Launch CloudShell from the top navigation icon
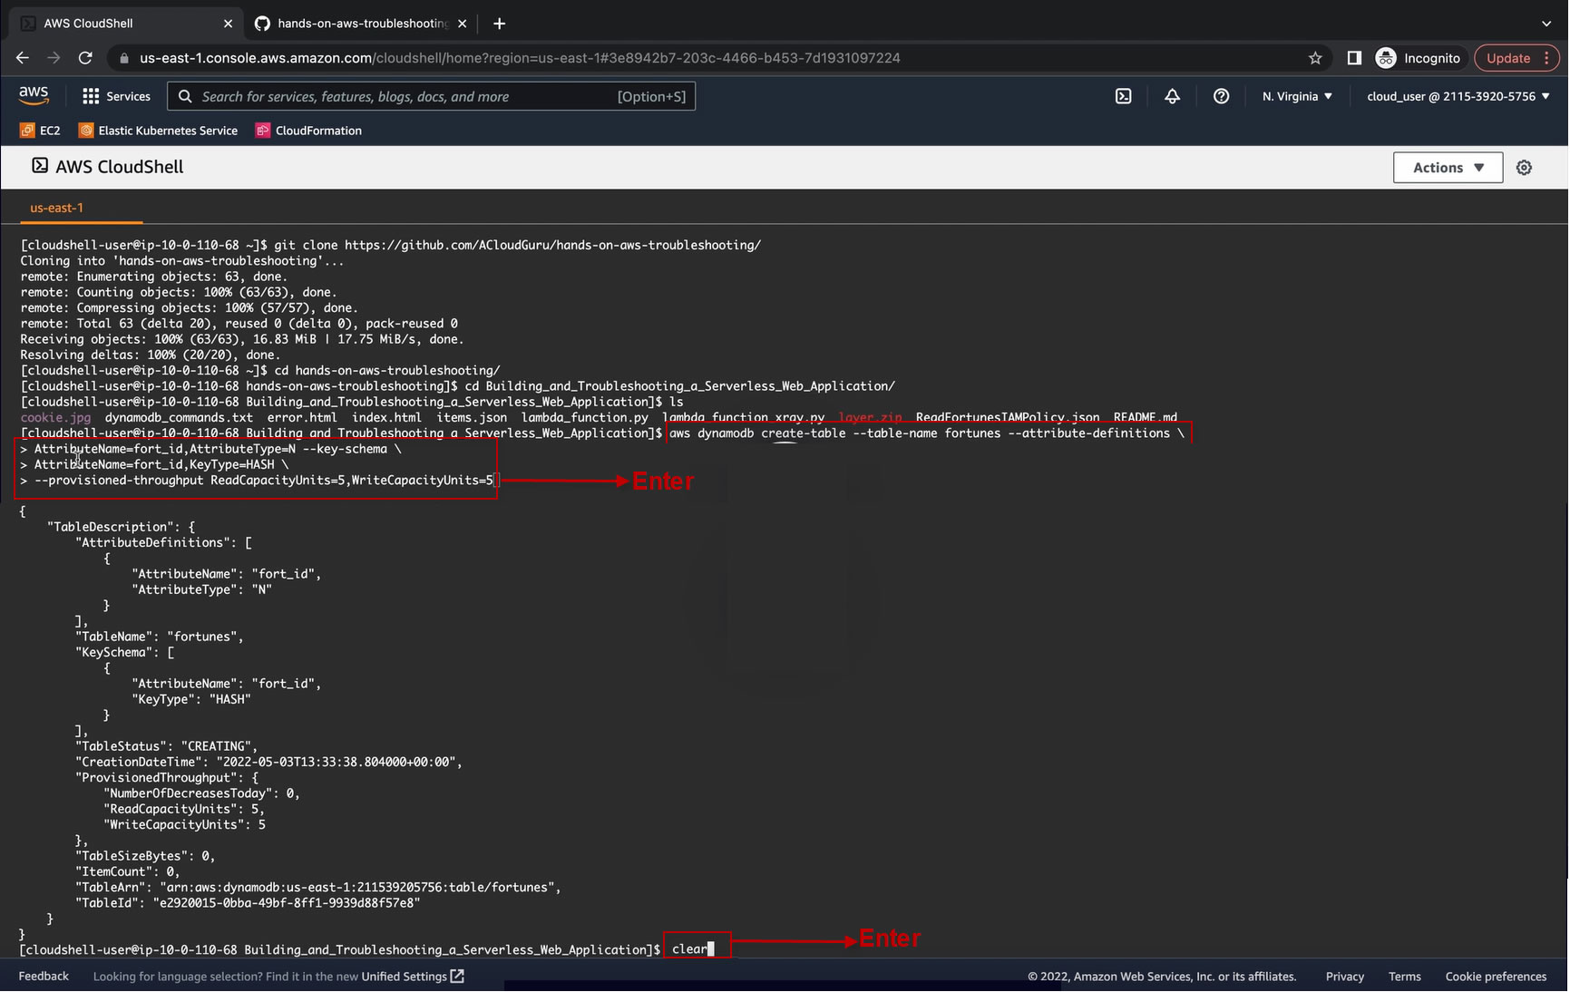 (x=1123, y=96)
